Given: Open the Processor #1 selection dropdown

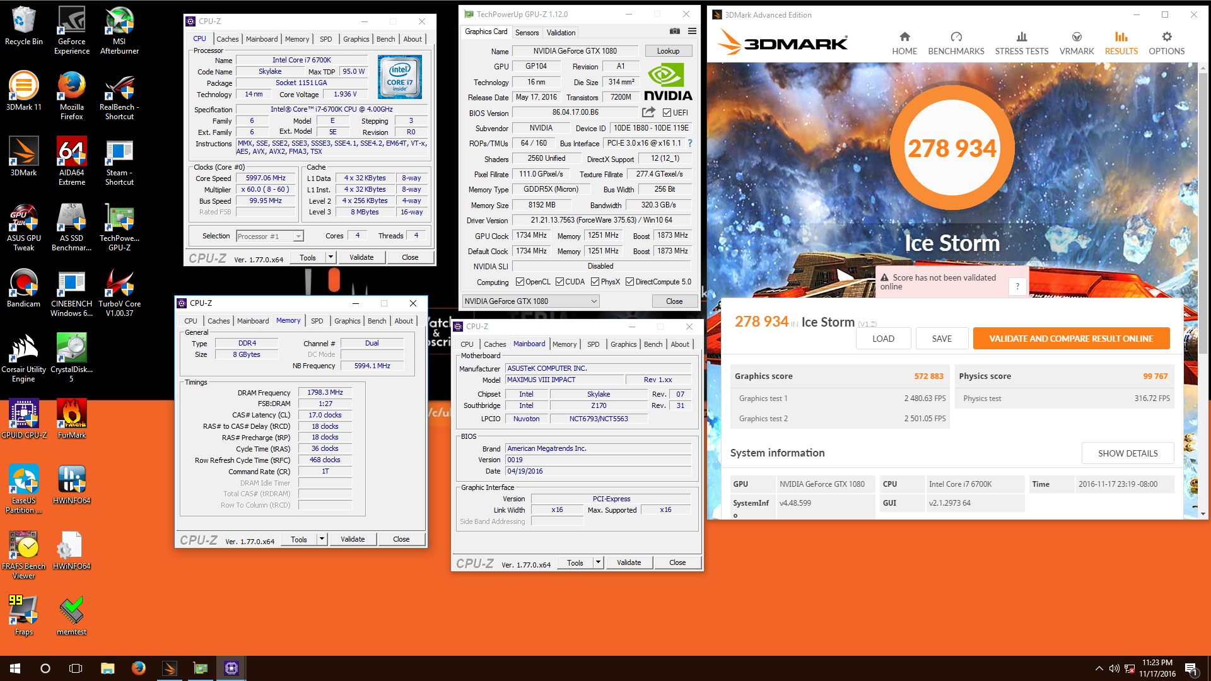Looking at the screenshot, I should coord(270,236).
